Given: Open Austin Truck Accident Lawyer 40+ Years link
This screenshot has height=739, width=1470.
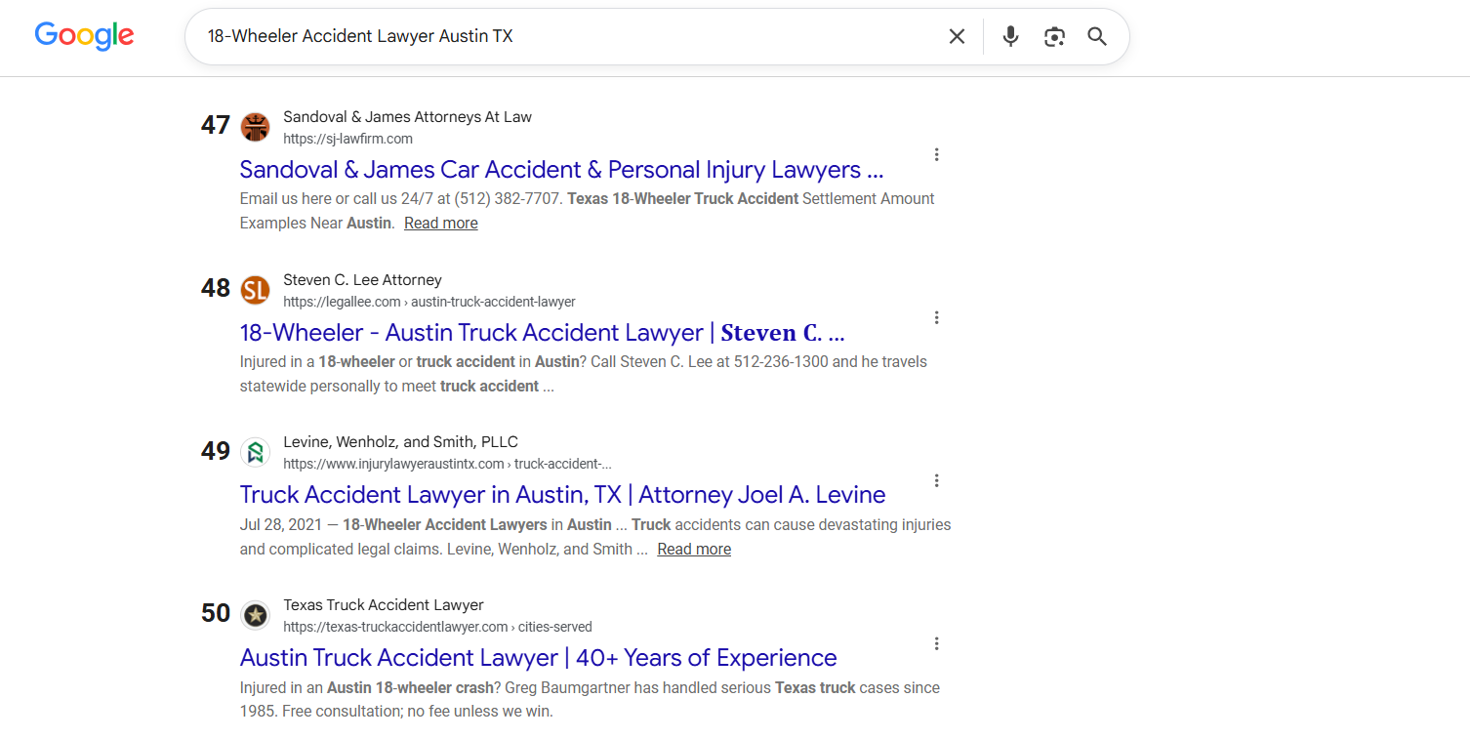Looking at the screenshot, I should (x=538, y=658).
